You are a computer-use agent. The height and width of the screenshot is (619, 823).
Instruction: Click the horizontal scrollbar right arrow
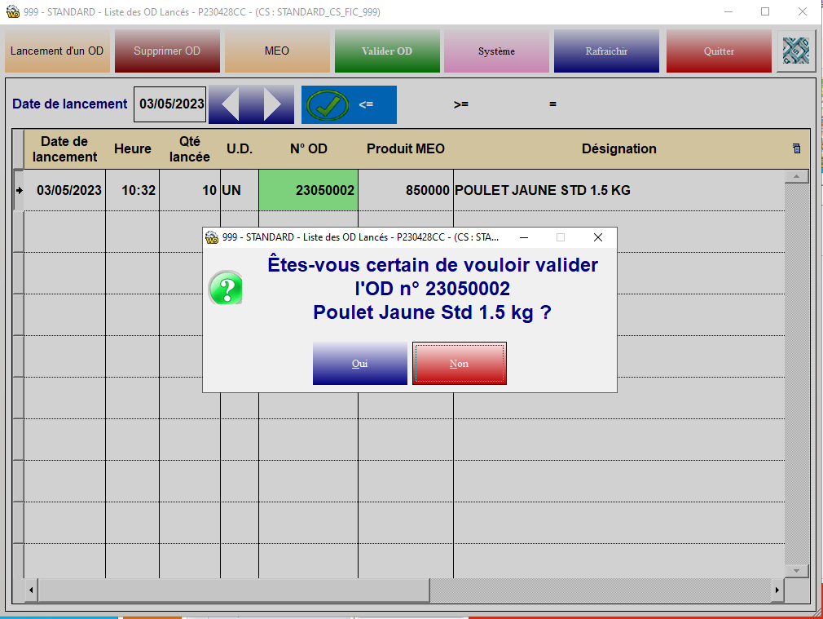coord(777,589)
